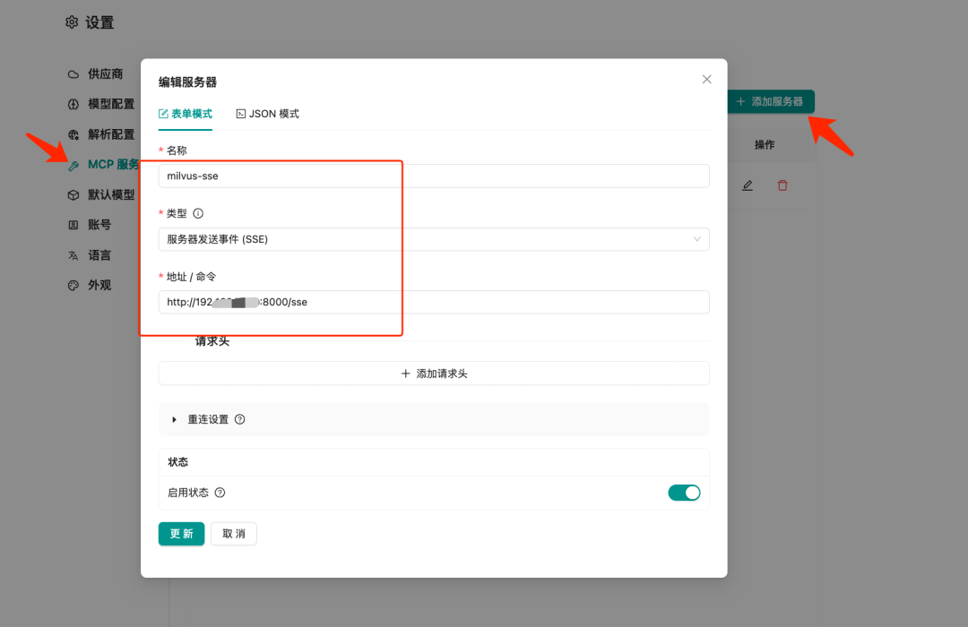Close the edit server dialog
This screenshot has height=627, width=968.
pos(707,79)
